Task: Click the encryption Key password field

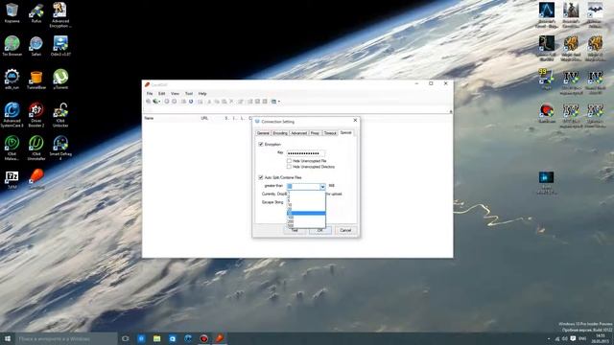Action: click(305, 153)
